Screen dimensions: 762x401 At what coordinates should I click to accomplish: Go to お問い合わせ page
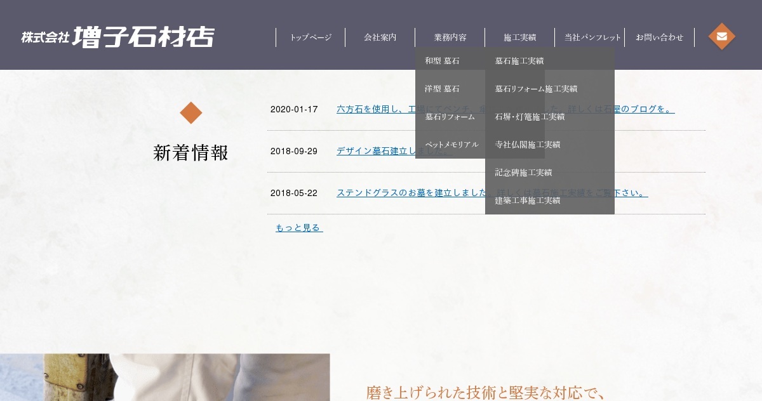[660, 37]
